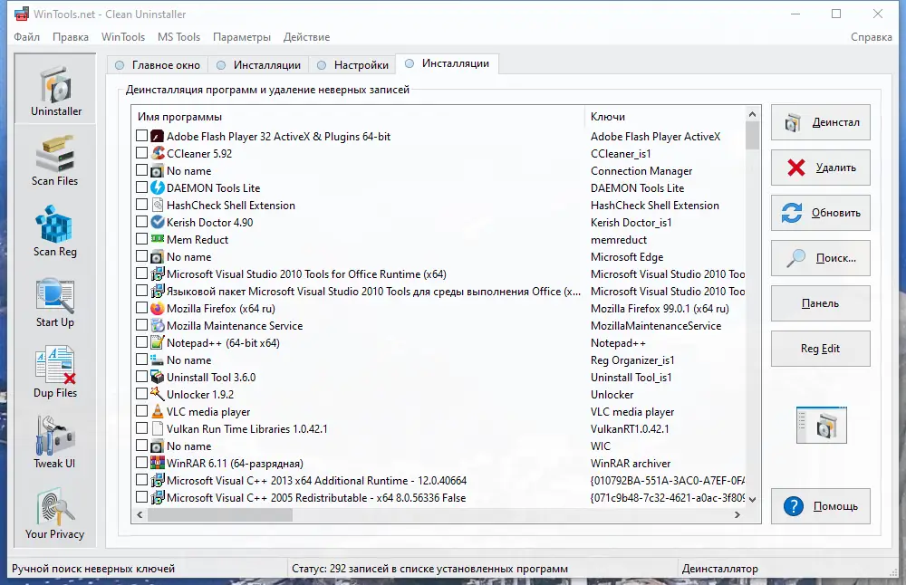Open the Действие menu
Screen dimensions: 906x585
tap(306, 37)
